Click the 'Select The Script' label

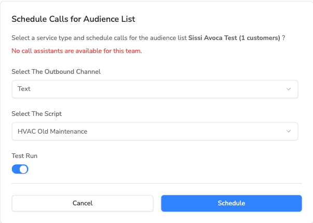click(x=37, y=114)
